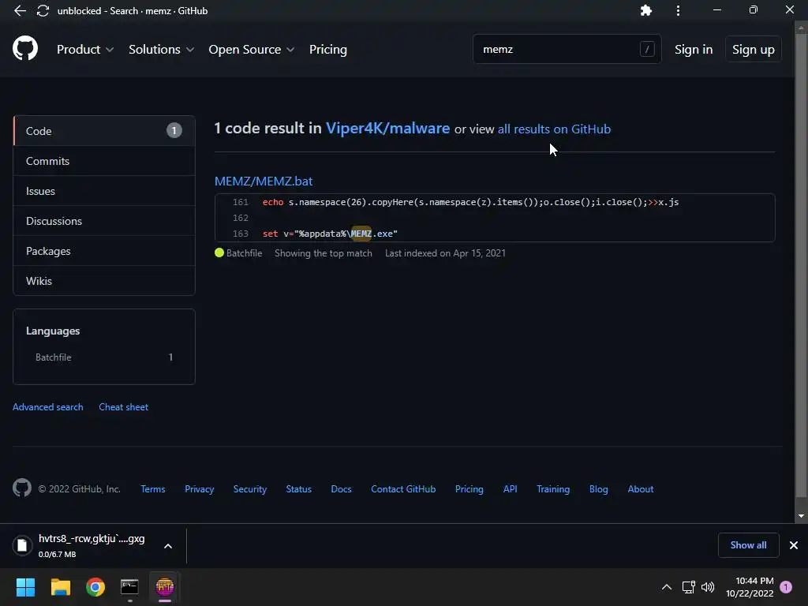Image resolution: width=808 pixels, height=606 pixels.
Task: Reload the page with refresh icon
Action: [x=43, y=10]
